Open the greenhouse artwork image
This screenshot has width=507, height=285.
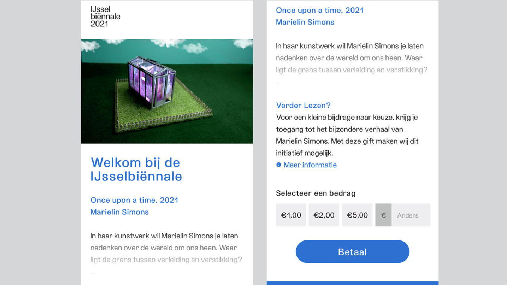coord(167,91)
